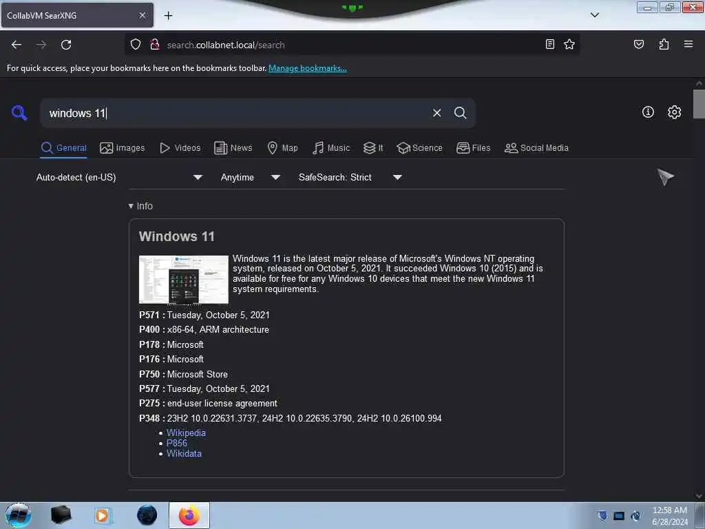Open the Windows Start orb
Image resolution: width=705 pixels, height=529 pixels.
point(19,515)
